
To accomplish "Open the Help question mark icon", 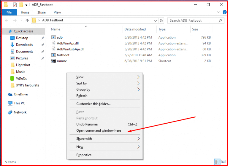I will (x=224, y=12).
